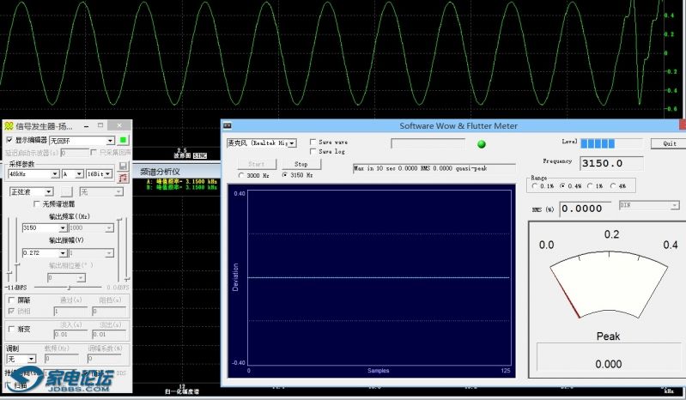Click small blank button beside waveform dropdown
Viewport: 686px width, 400px height.
[x=66, y=191]
